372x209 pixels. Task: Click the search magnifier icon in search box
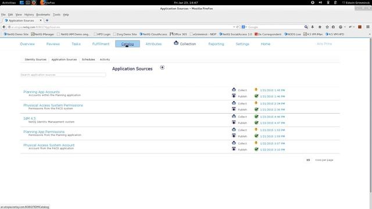306,27
